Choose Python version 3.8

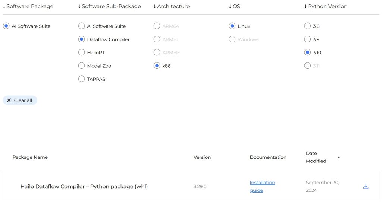(307, 26)
